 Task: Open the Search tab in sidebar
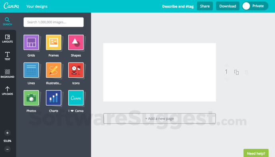coord(7,22)
